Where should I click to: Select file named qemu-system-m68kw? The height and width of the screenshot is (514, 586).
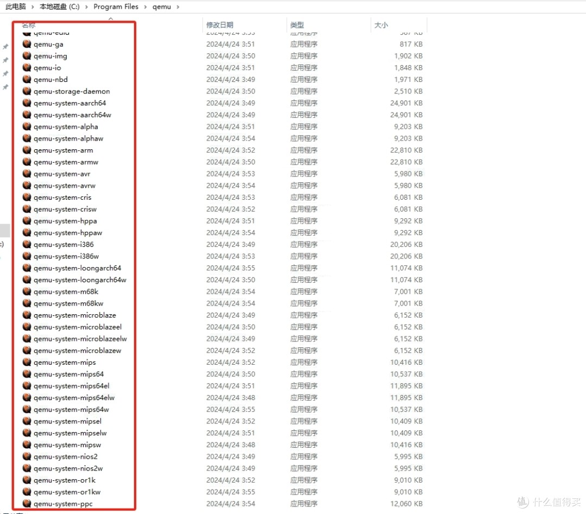click(68, 303)
